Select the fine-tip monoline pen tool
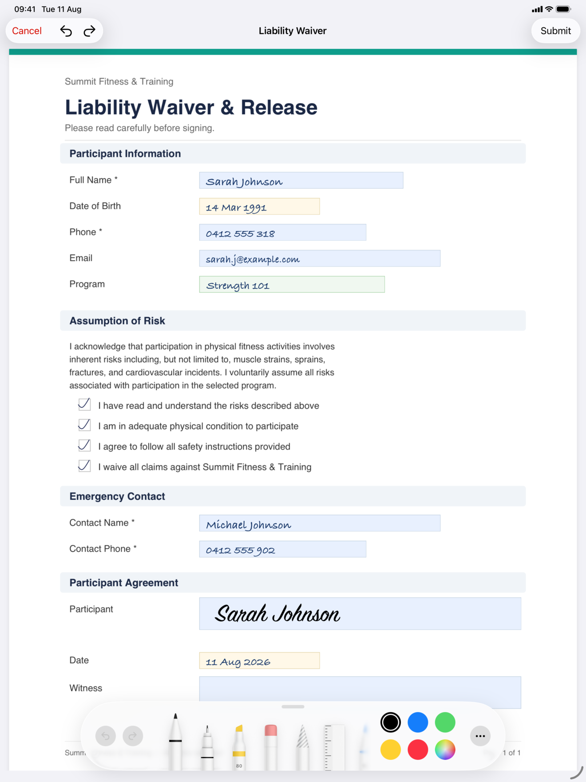Screen dimensions: 586x782 point(207,747)
